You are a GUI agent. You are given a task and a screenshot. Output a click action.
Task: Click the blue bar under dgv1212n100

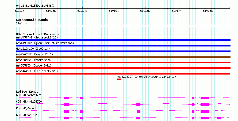(123, 51)
